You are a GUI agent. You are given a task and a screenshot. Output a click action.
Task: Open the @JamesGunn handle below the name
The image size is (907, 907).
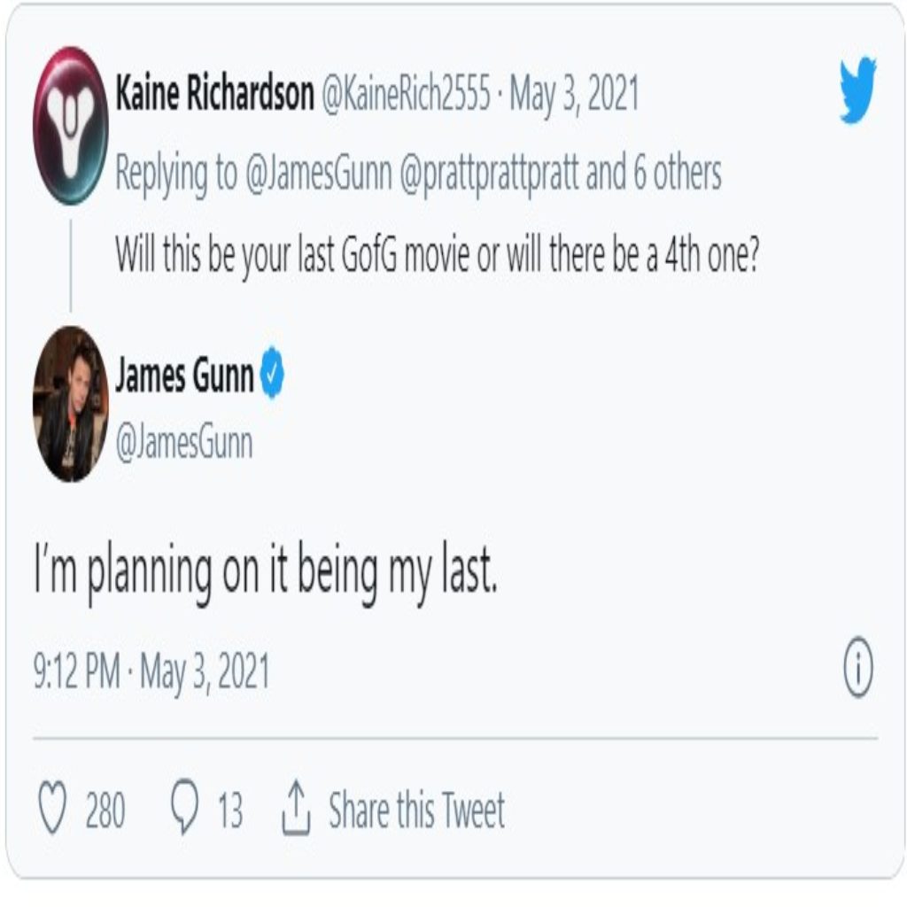click(x=184, y=443)
